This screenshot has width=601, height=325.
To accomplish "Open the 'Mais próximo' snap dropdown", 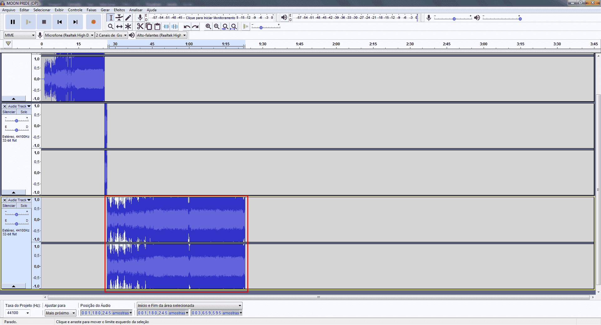I will point(60,313).
